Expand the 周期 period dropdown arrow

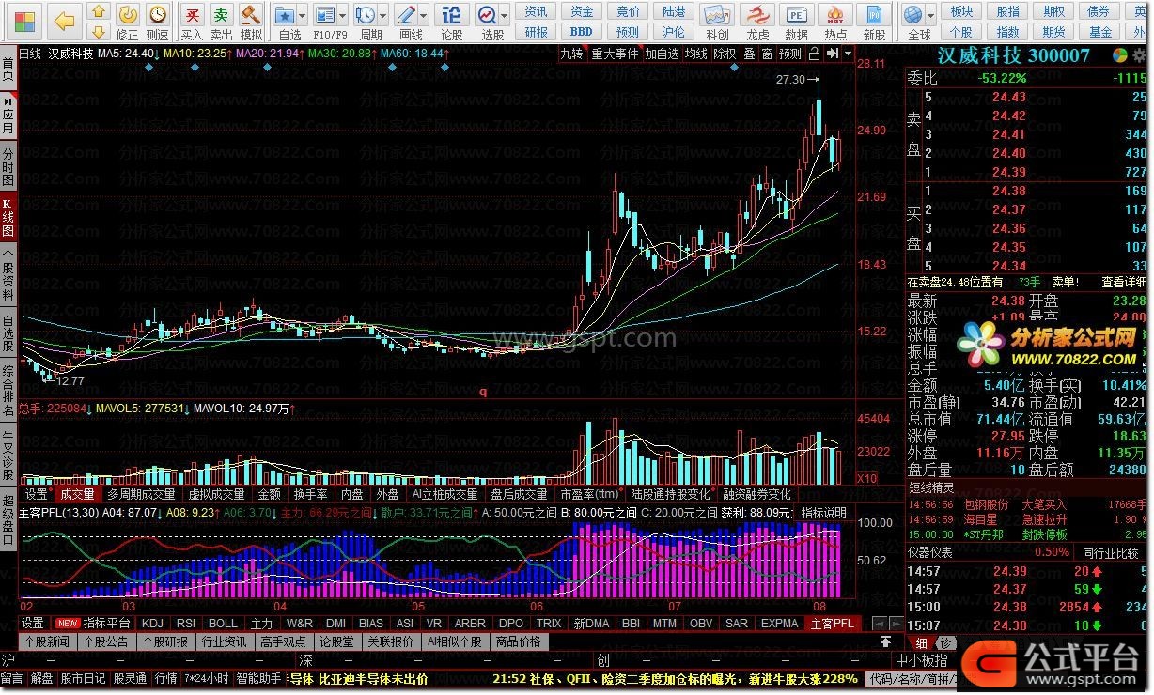click(x=383, y=16)
